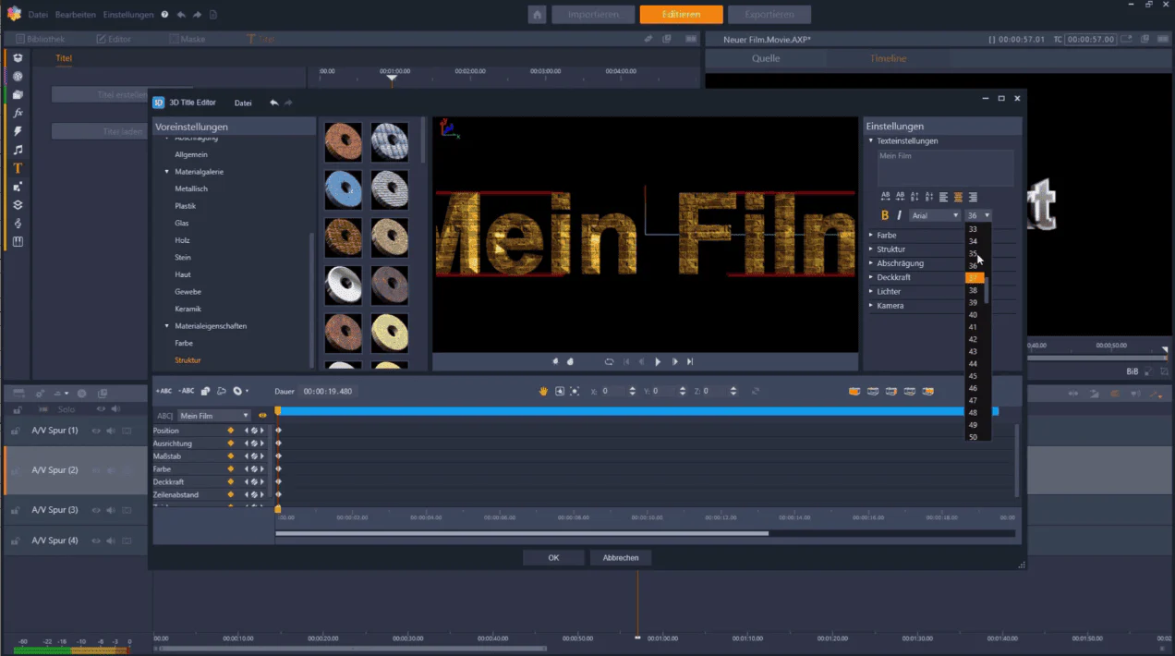Open the transitions lightning-bolt library category
The height and width of the screenshot is (656, 1175).
(18, 131)
